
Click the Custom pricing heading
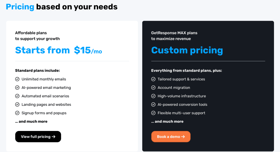tap(187, 50)
